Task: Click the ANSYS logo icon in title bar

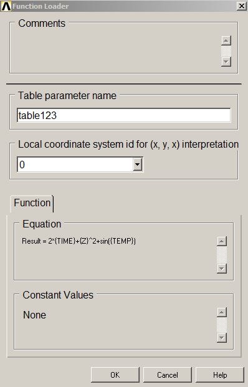Action: click(6, 6)
